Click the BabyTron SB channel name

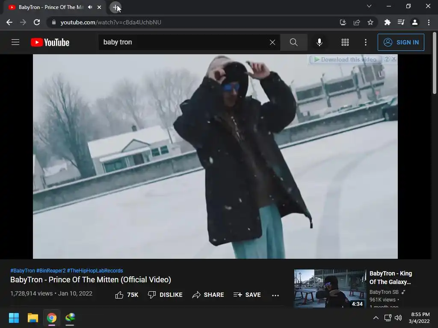coord(384,292)
